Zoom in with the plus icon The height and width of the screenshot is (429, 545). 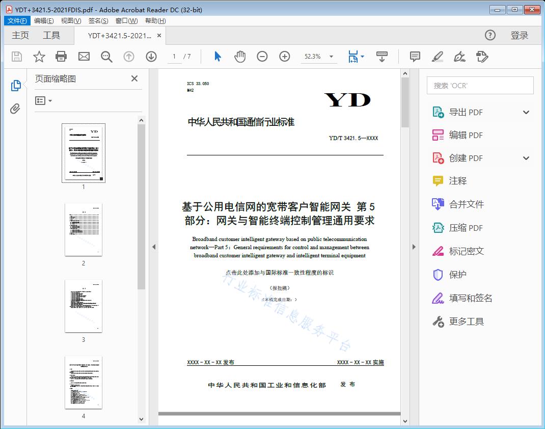click(284, 57)
